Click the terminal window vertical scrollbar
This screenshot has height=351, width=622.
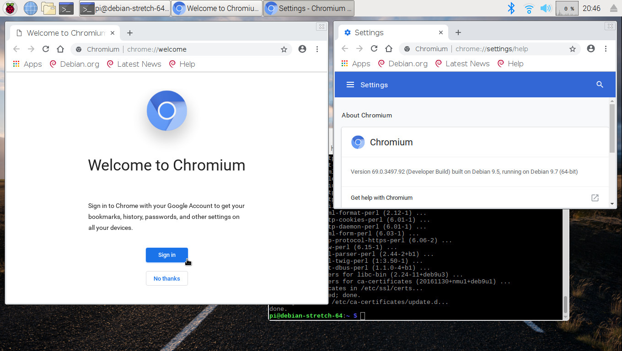(x=566, y=304)
